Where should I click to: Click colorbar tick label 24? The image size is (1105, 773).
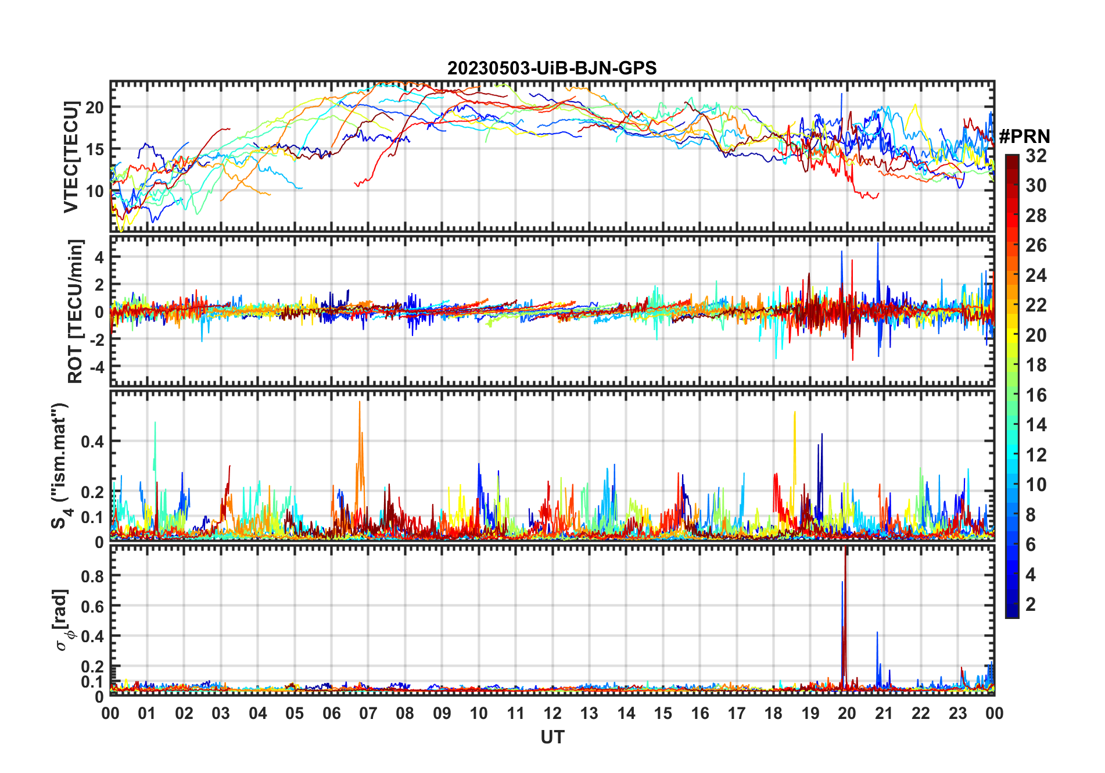[1036, 275]
